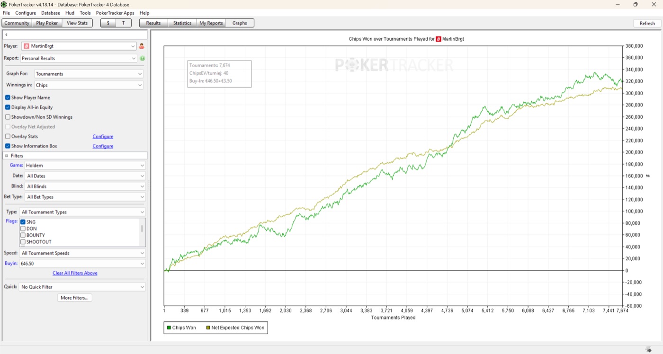
Task: Enable the Overlay Stats checkbox
Action: coord(8,136)
